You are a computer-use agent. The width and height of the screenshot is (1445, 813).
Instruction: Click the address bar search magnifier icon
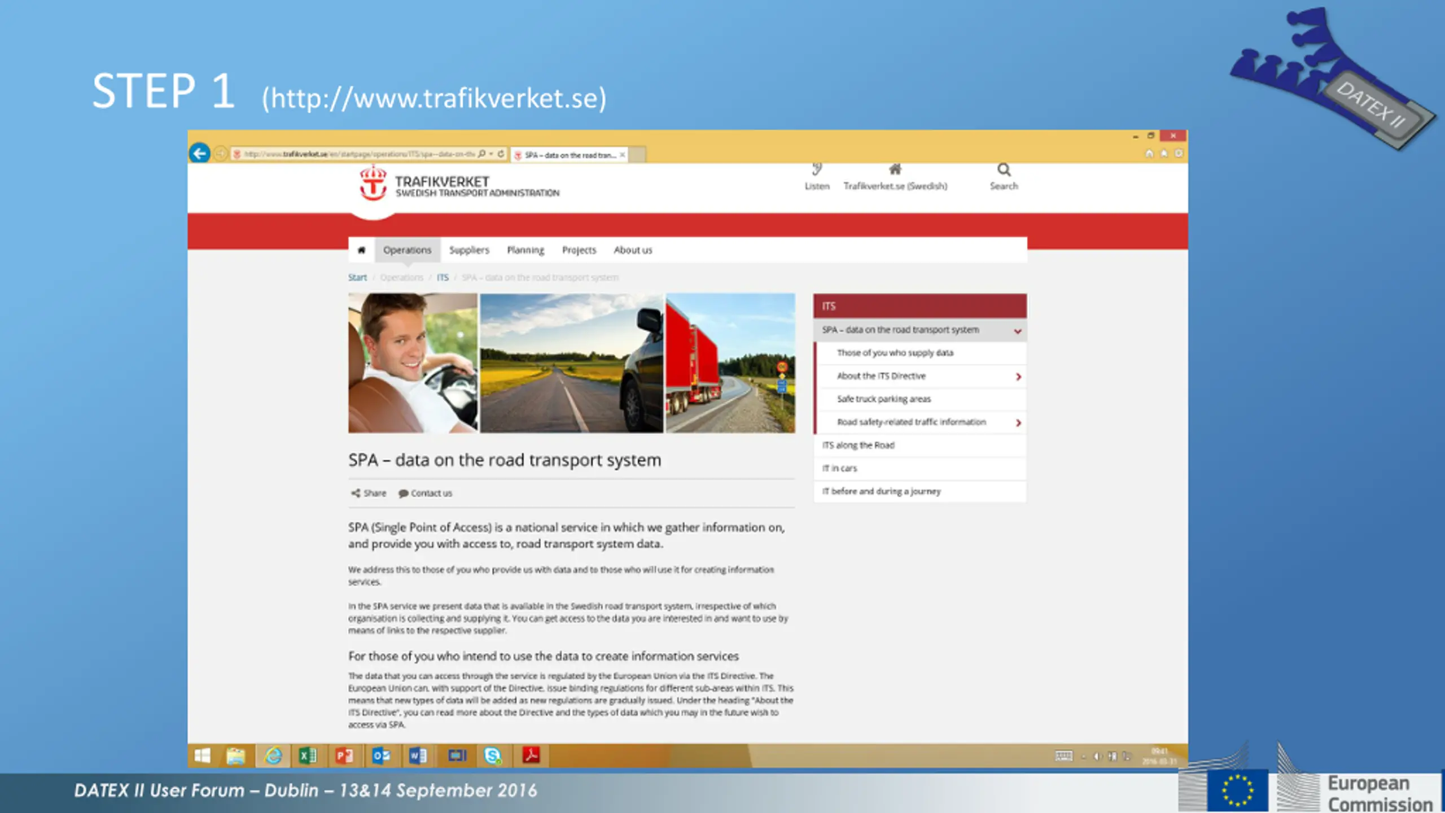[x=481, y=154]
